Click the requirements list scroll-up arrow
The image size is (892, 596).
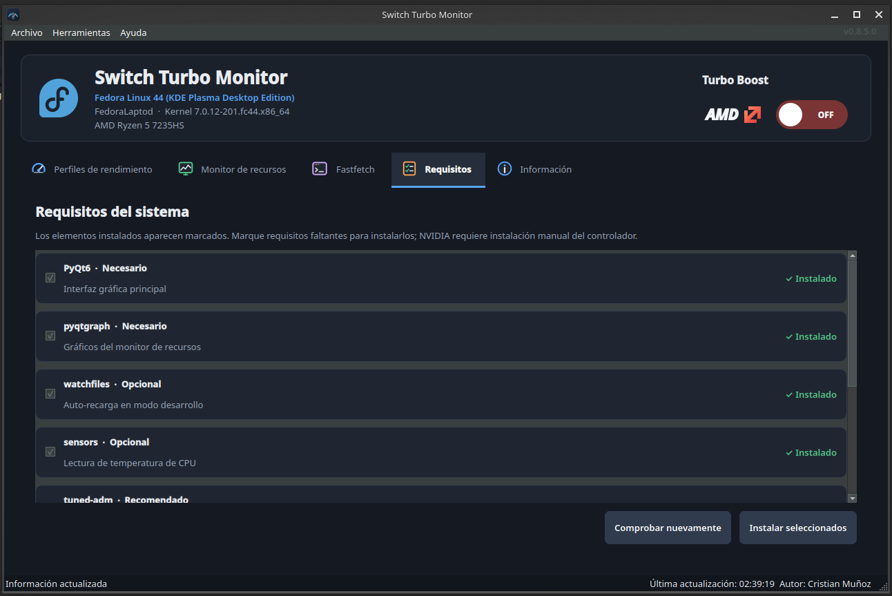click(852, 256)
